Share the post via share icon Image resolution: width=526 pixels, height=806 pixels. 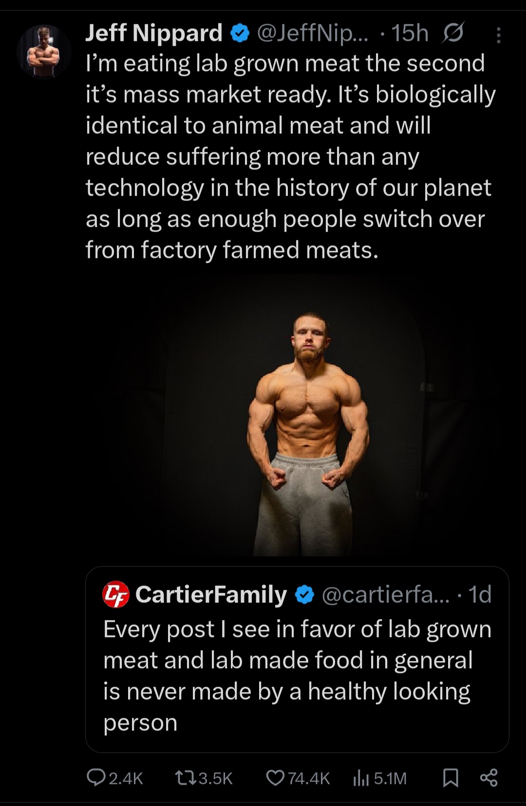(488, 778)
